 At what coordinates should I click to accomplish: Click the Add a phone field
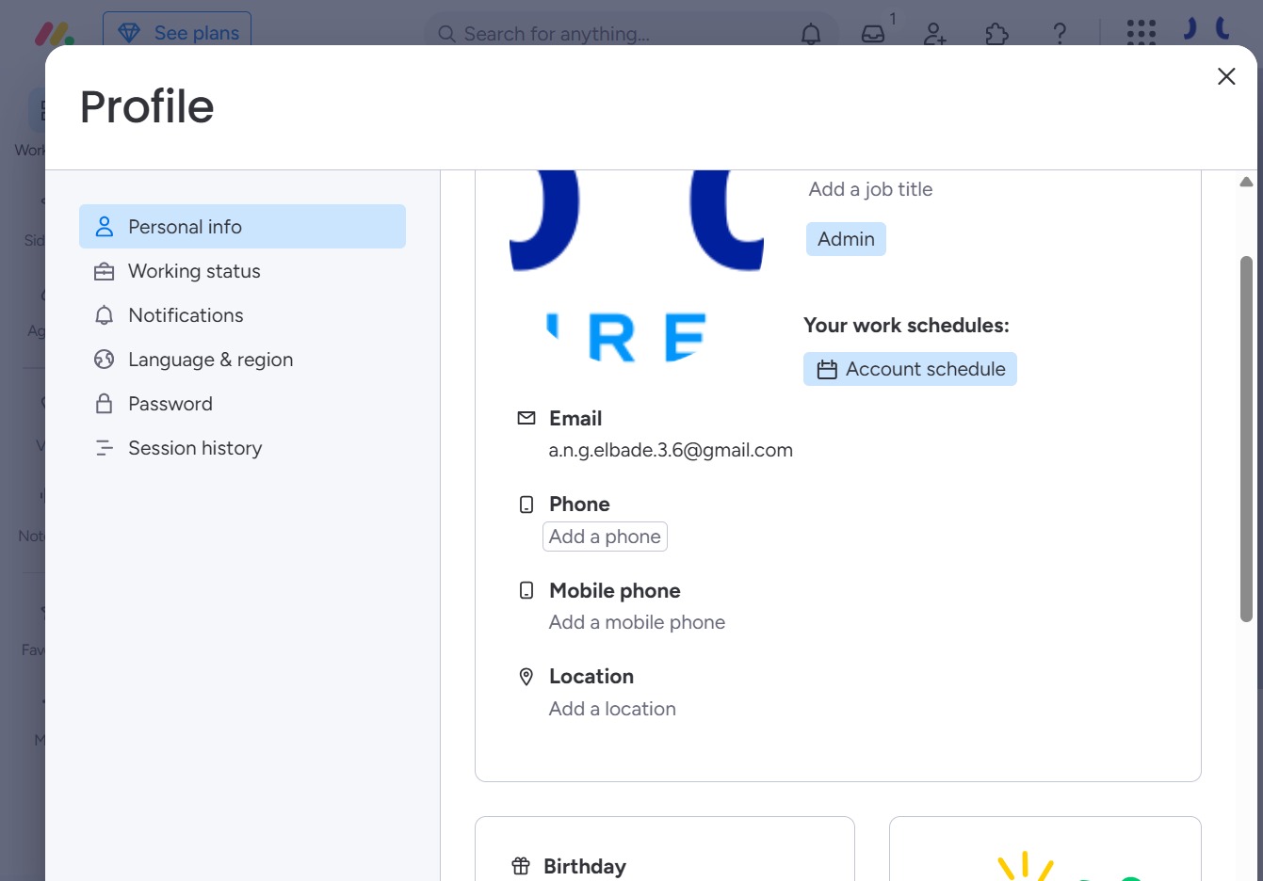pos(605,537)
